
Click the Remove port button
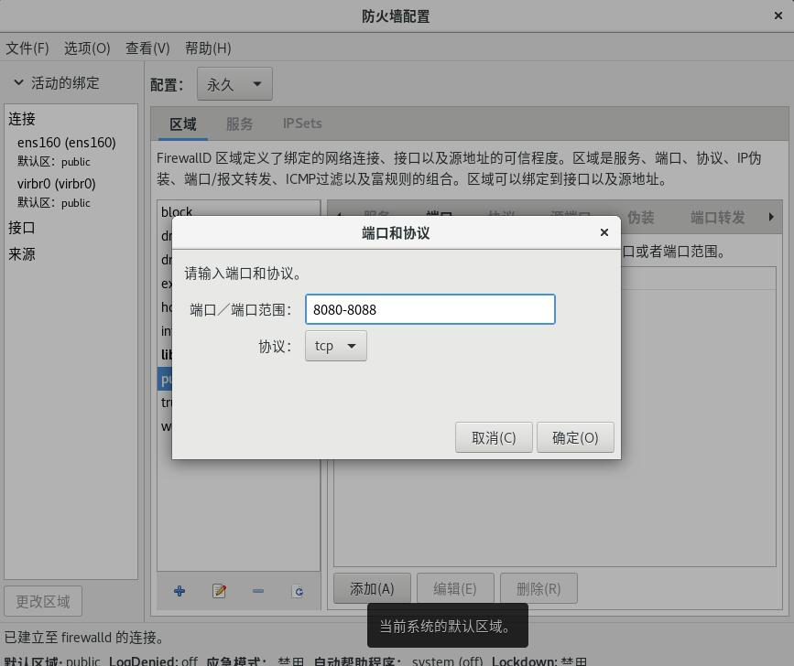538,588
